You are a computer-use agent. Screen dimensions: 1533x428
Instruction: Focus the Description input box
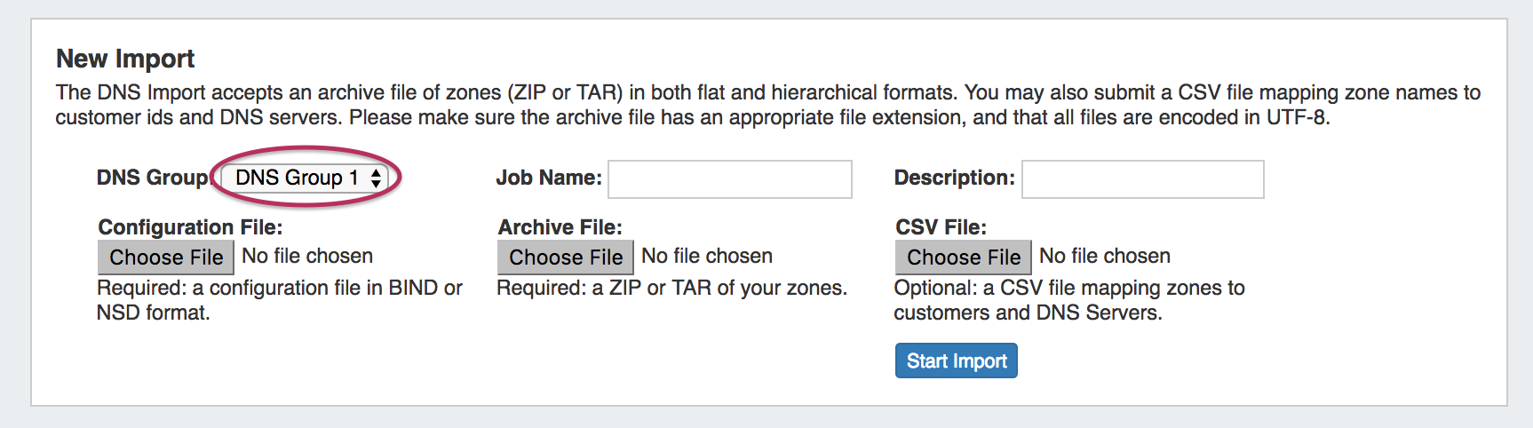[x=1142, y=179]
